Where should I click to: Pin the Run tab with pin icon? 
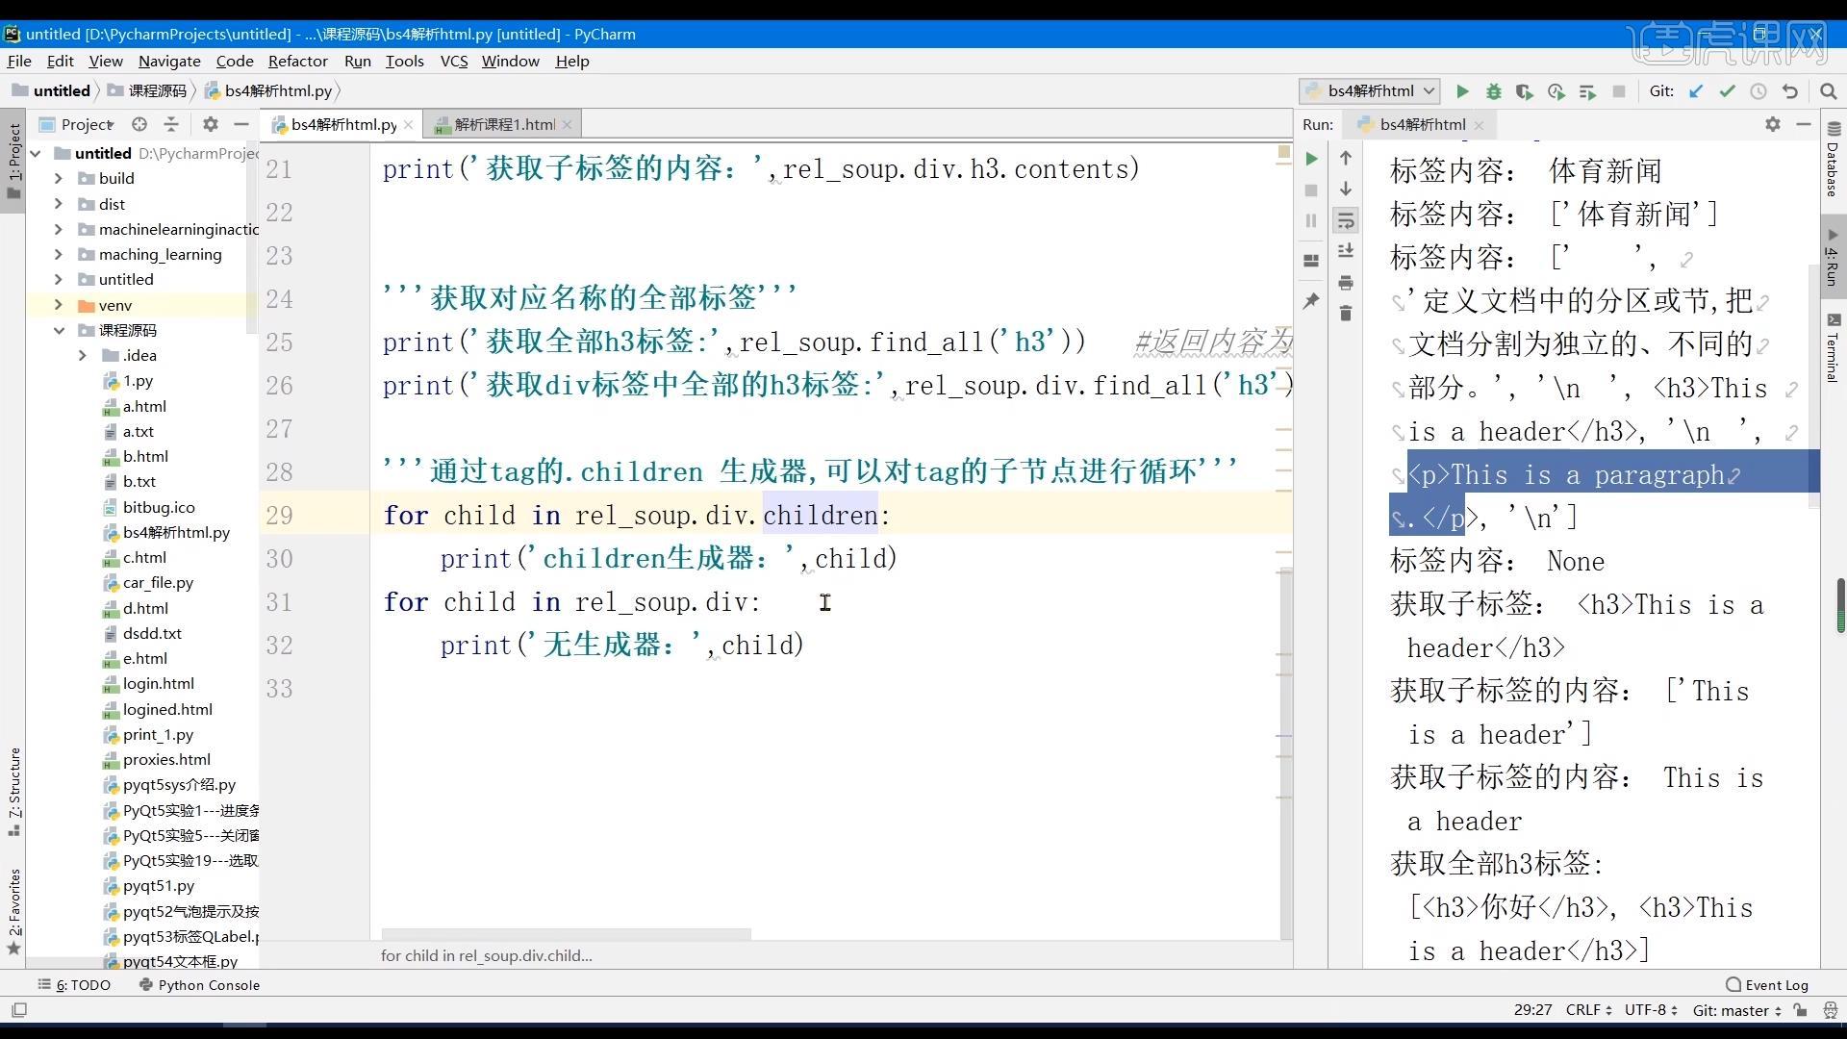(x=1311, y=301)
